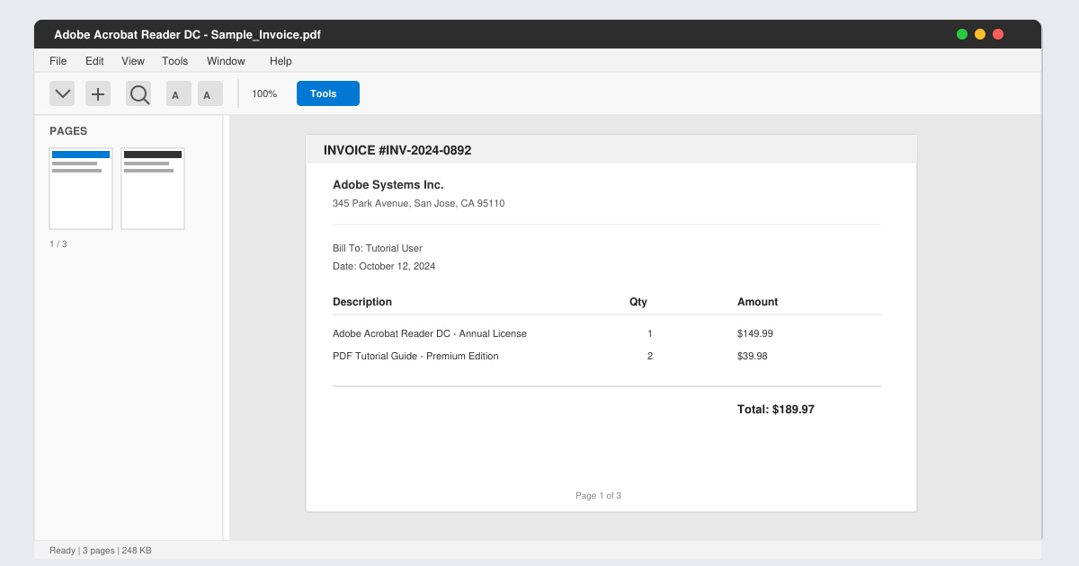Click the 345 Park Avenue address line

(x=418, y=204)
